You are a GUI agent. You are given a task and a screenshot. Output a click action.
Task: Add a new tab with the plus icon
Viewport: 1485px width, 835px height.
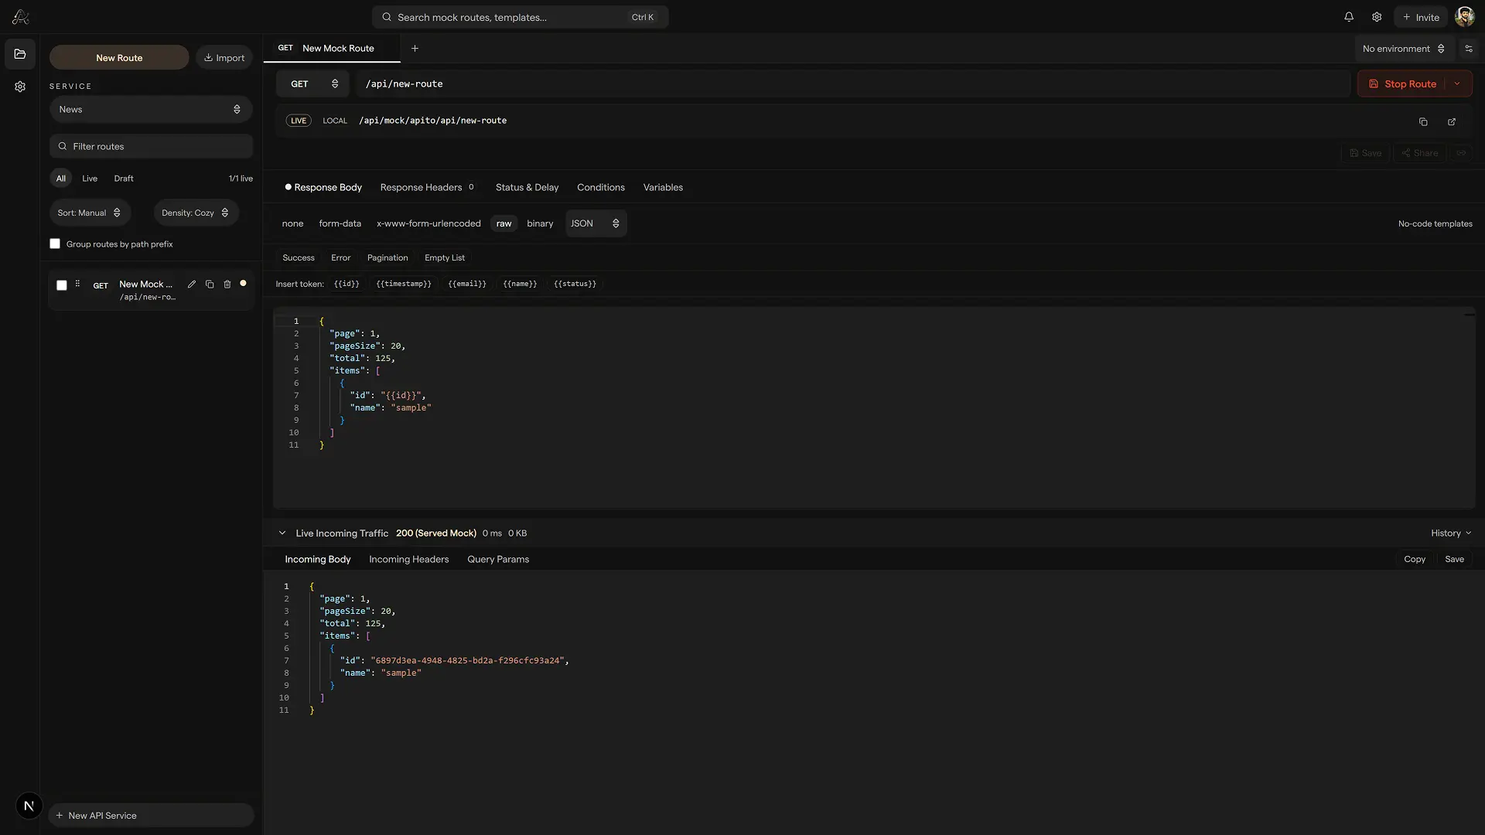415,48
